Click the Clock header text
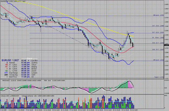This screenshot has width=169, height=111. pos(29,58)
